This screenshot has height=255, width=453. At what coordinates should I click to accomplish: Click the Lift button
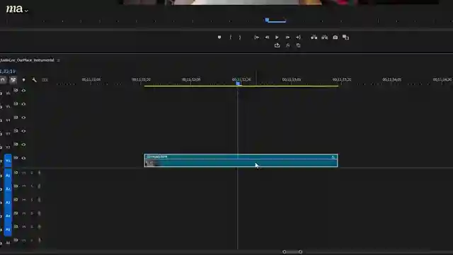(x=314, y=37)
